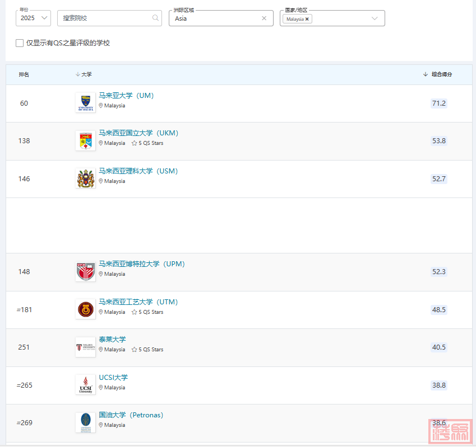Sort by the 大学 column header

click(x=84, y=74)
